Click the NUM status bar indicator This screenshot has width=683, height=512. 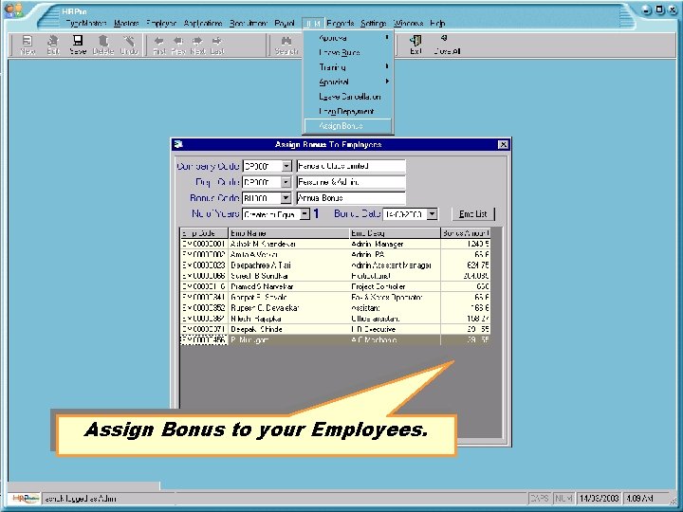(564, 499)
